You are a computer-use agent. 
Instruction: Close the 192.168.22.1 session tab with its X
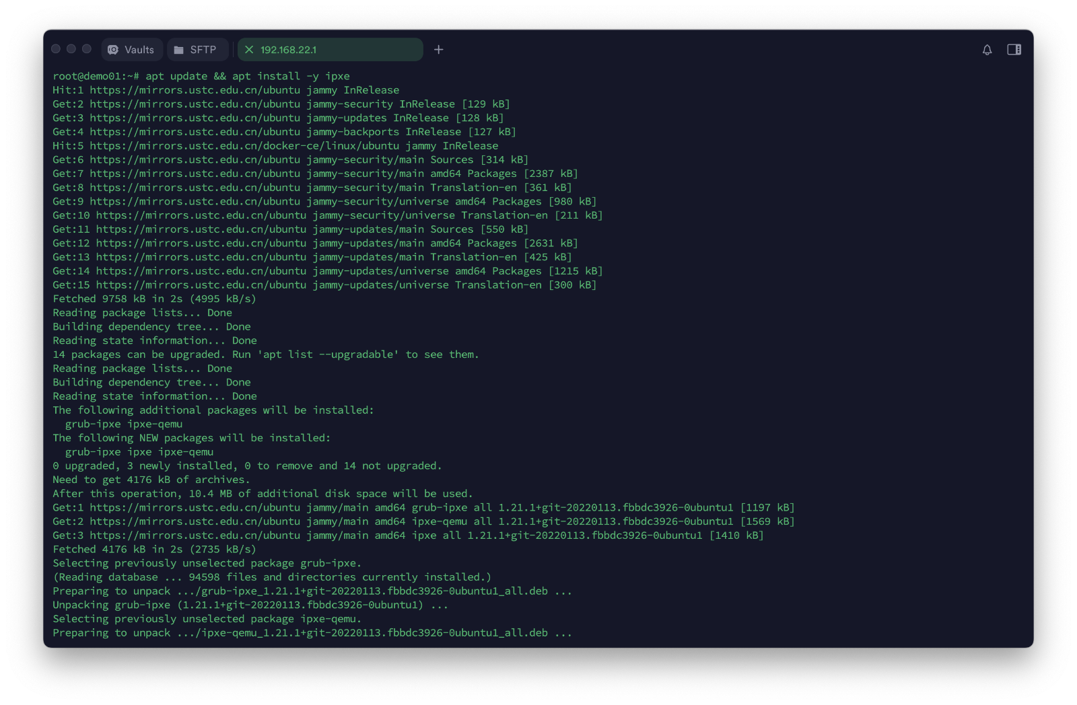pos(249,50)
